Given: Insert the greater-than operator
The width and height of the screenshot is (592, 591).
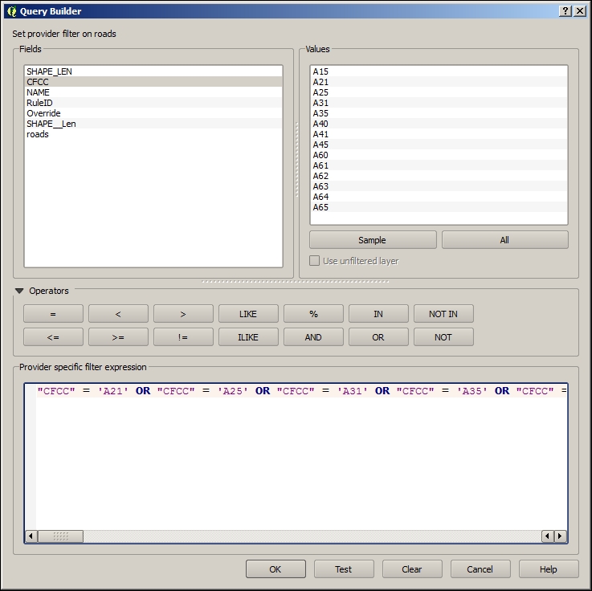Looking at the screenshot, I should coord(183,314).
